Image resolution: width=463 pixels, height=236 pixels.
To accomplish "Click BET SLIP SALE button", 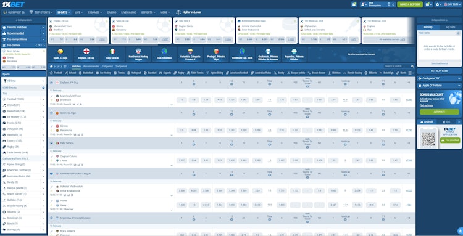I will click(x=439, y=71).
